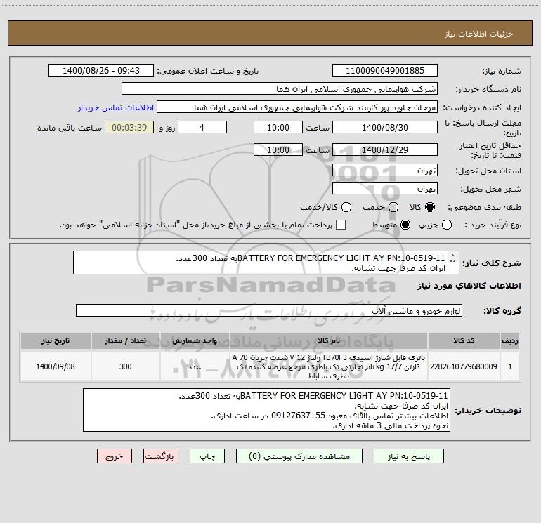Viewport: 541px width, 523px height.
Task: Click the شماره نیاز field 1100090049001885
Action: click(385, 71)
